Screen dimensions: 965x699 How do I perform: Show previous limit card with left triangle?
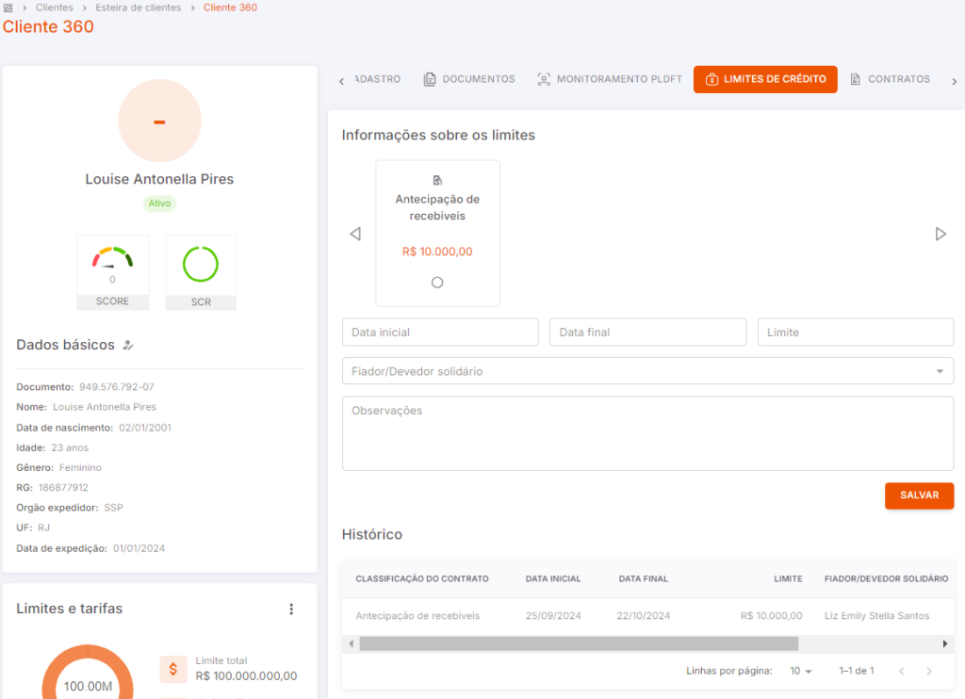(355, 234)
